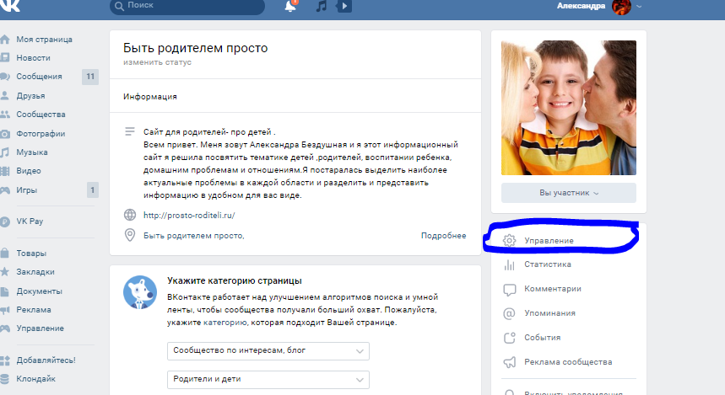Click the gear icon beside Управление
The width and height of the screenshot is (725, 395).
pos(509,240)
